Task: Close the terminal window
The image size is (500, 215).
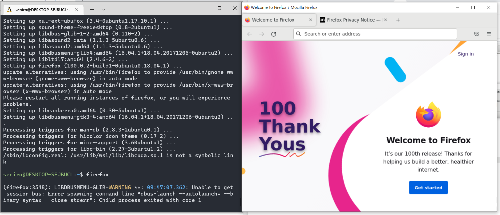Action: tap(235, 8)
